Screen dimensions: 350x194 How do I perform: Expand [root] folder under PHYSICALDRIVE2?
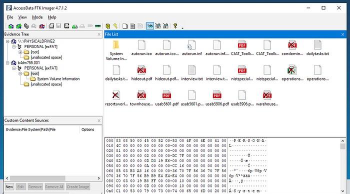(x=20, y=52)
